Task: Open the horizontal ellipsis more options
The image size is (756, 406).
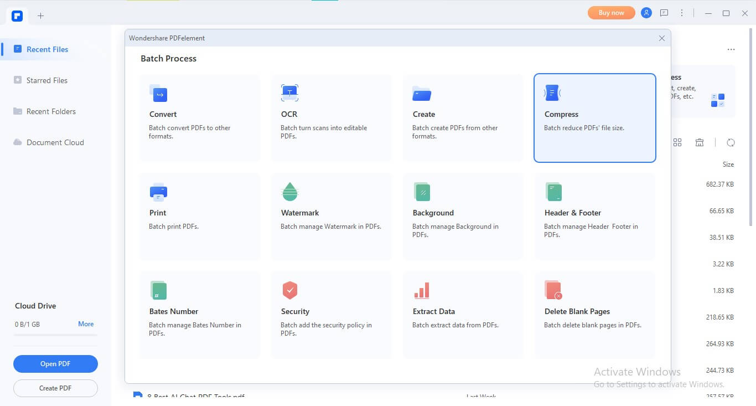Action: (x=731, y=50)
